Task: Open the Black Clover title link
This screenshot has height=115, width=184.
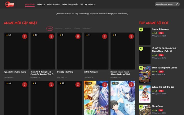Action: 157,106
